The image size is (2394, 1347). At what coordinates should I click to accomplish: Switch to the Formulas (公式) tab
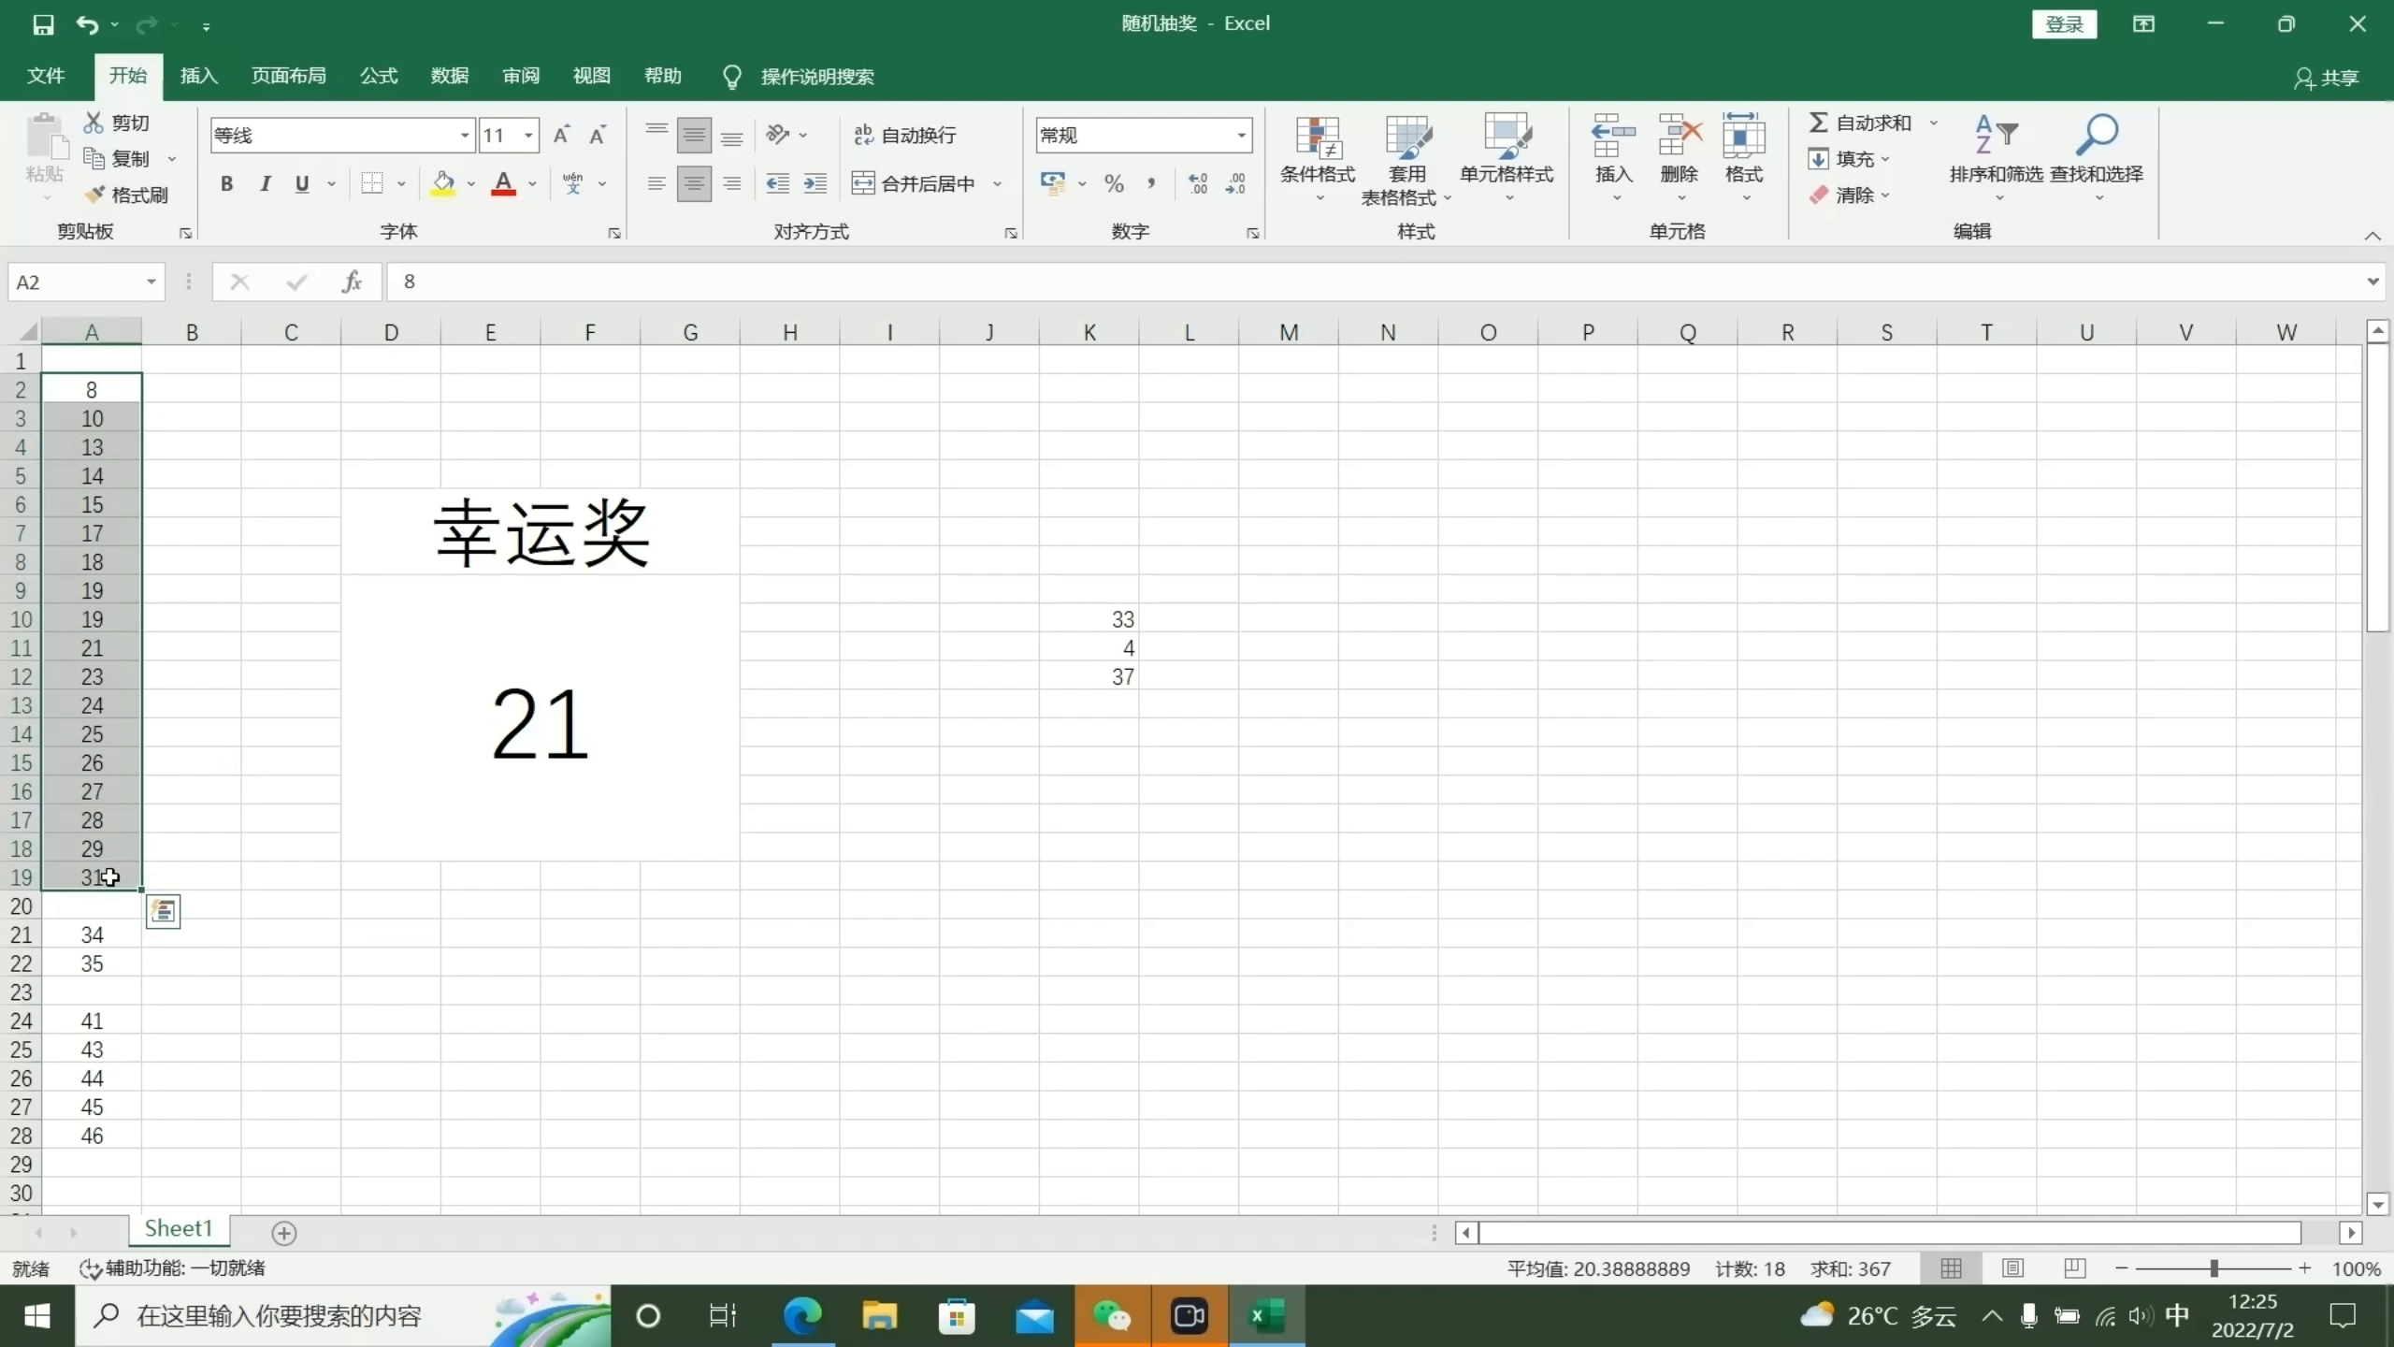(379, 76)
